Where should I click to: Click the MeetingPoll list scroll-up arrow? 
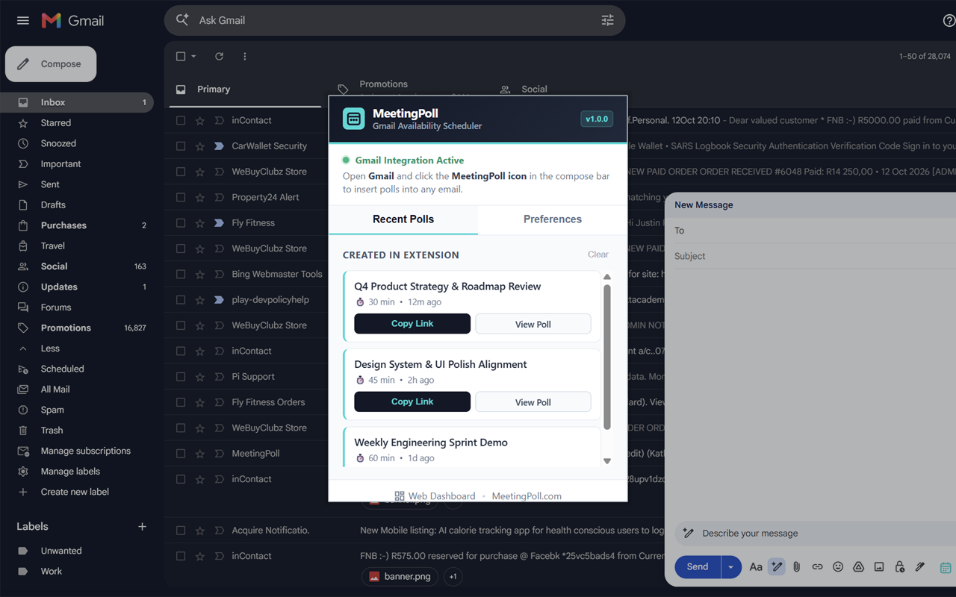[607, 278]
